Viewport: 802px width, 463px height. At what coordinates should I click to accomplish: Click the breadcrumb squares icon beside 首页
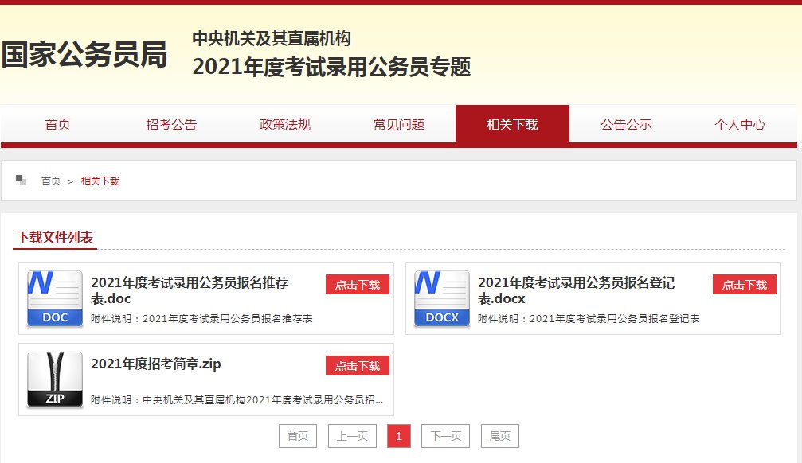tap(21, 180)
